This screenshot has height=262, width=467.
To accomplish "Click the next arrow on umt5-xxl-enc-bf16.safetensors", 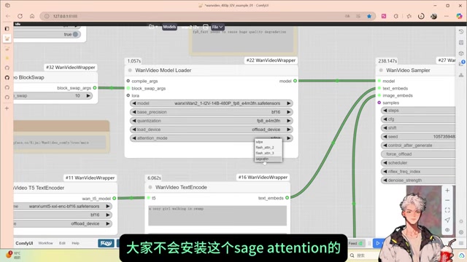I will click(x=108, y=206).
